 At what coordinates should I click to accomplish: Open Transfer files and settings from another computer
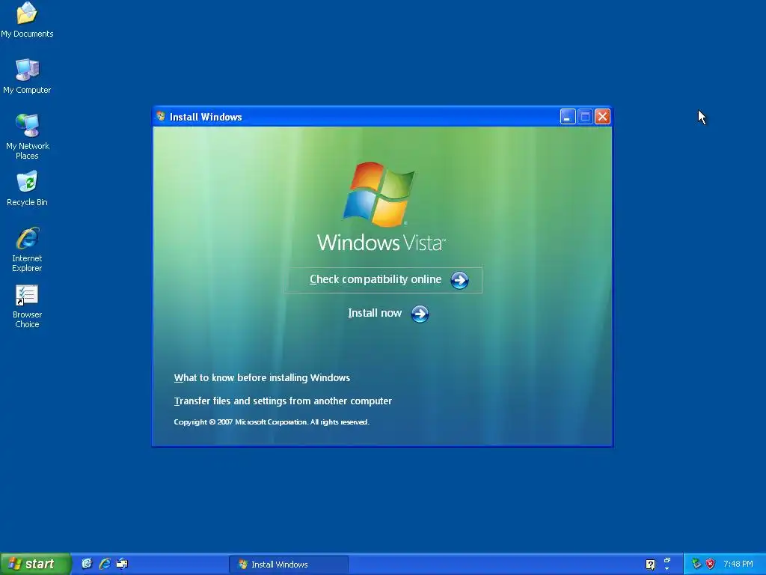(283, 401)
